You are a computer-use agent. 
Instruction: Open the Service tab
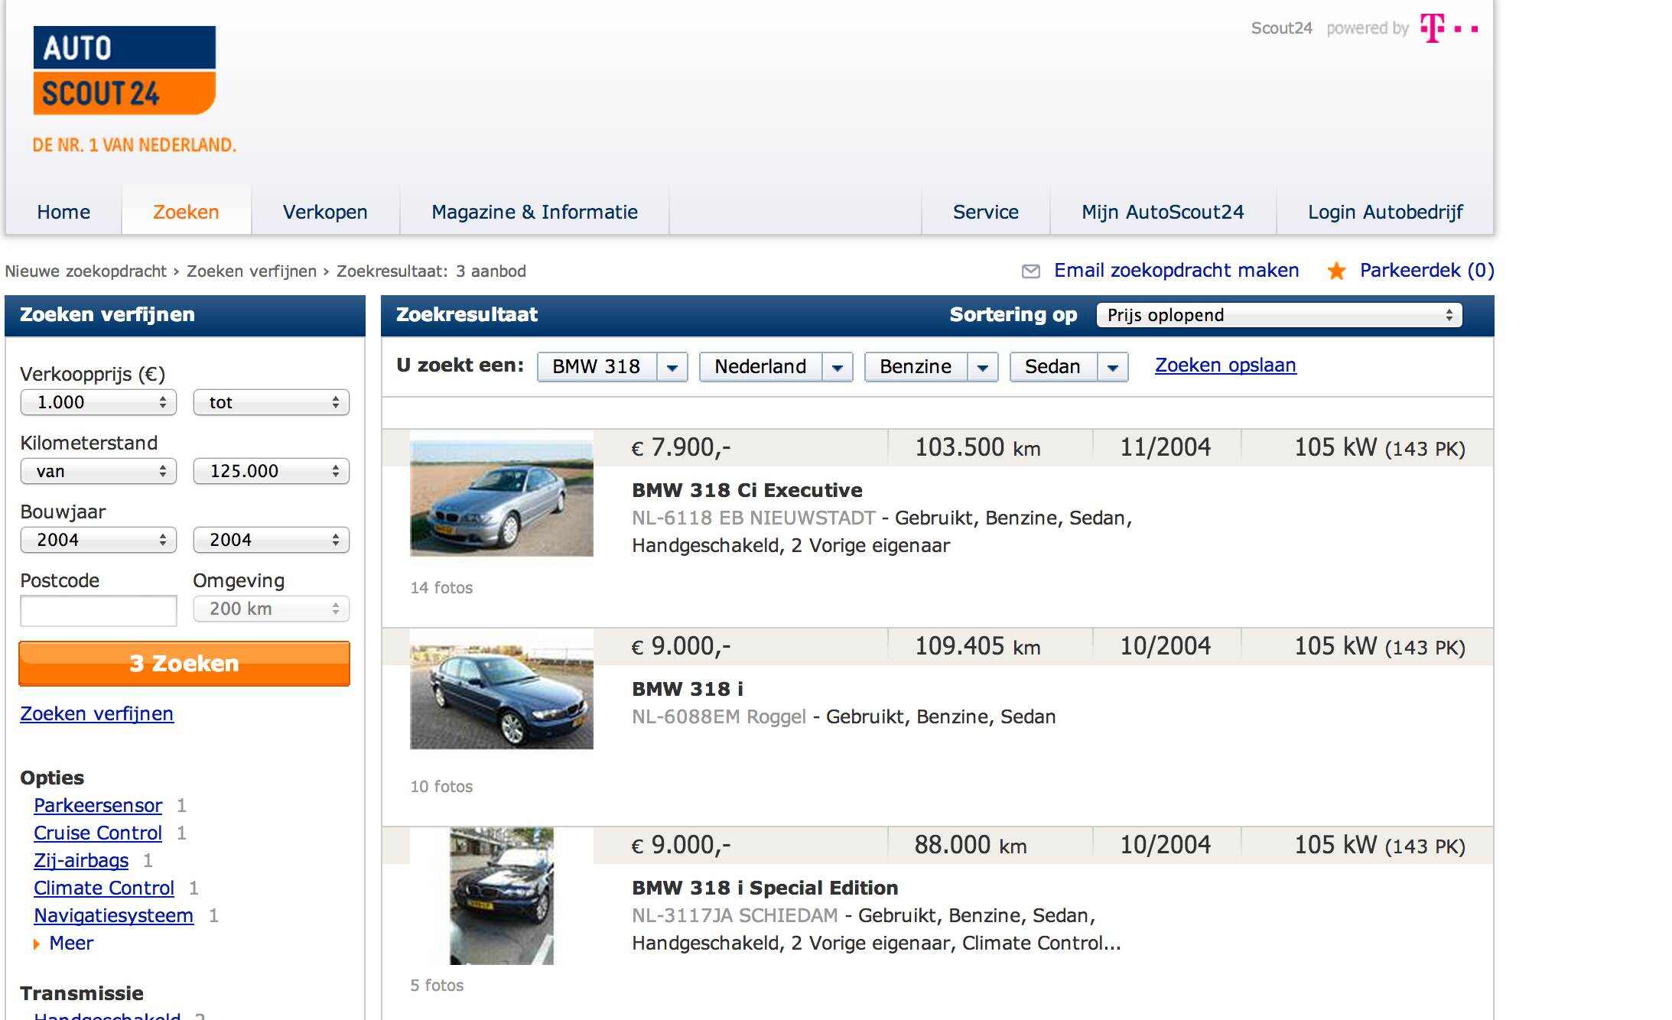985,212
